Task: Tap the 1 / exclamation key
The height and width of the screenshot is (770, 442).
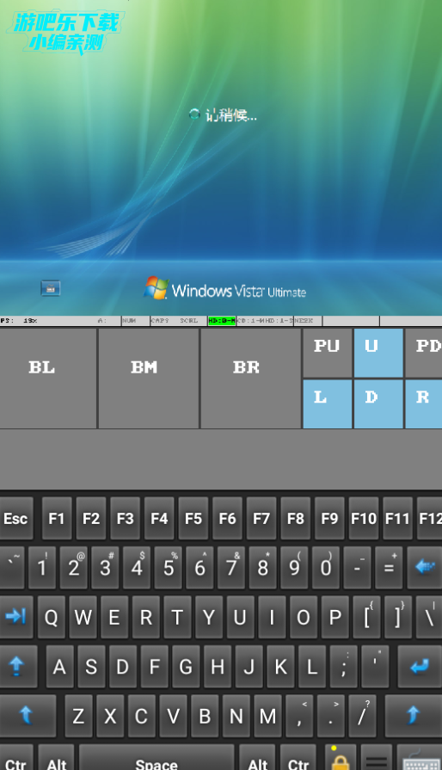Action: point(42,568)
